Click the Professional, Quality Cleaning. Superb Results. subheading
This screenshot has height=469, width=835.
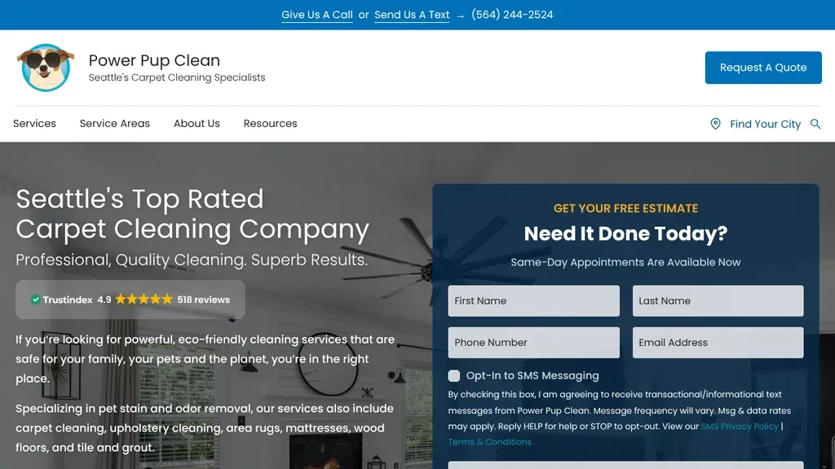pyautogui.click(x=192, y=260)
